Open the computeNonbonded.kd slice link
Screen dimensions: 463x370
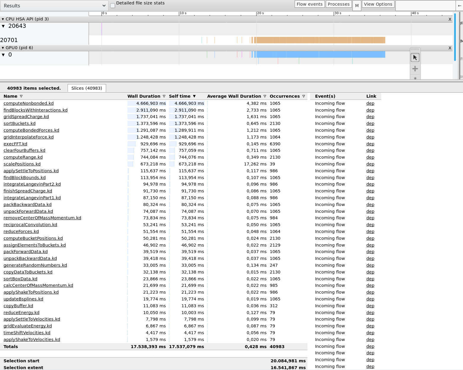tap(28, 103)
